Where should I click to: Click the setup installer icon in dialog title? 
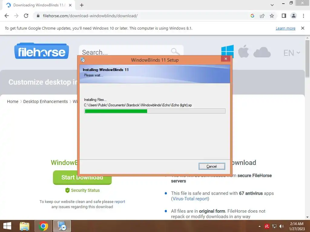coord(83,60)
